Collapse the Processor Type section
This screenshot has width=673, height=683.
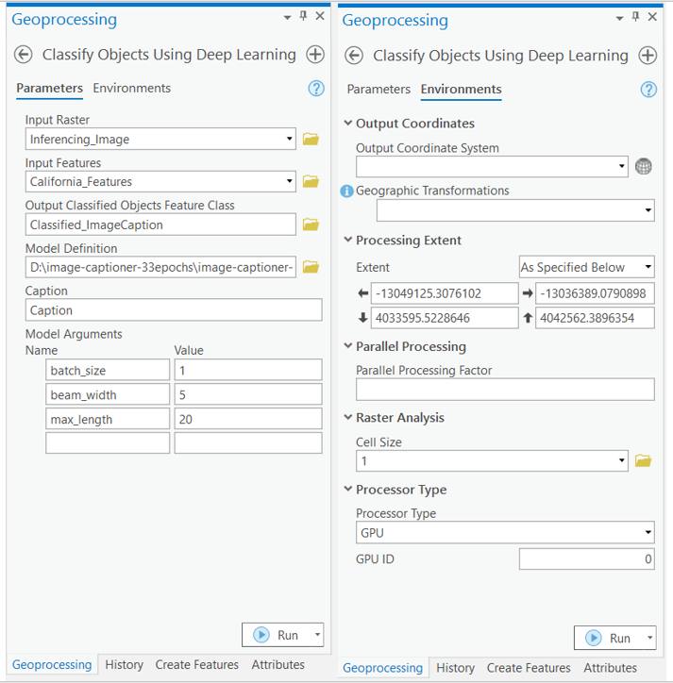point(348,490)
